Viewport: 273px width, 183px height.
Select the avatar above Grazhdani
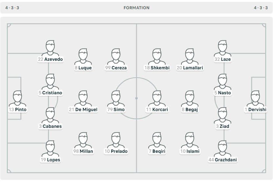tap(222, 149)
